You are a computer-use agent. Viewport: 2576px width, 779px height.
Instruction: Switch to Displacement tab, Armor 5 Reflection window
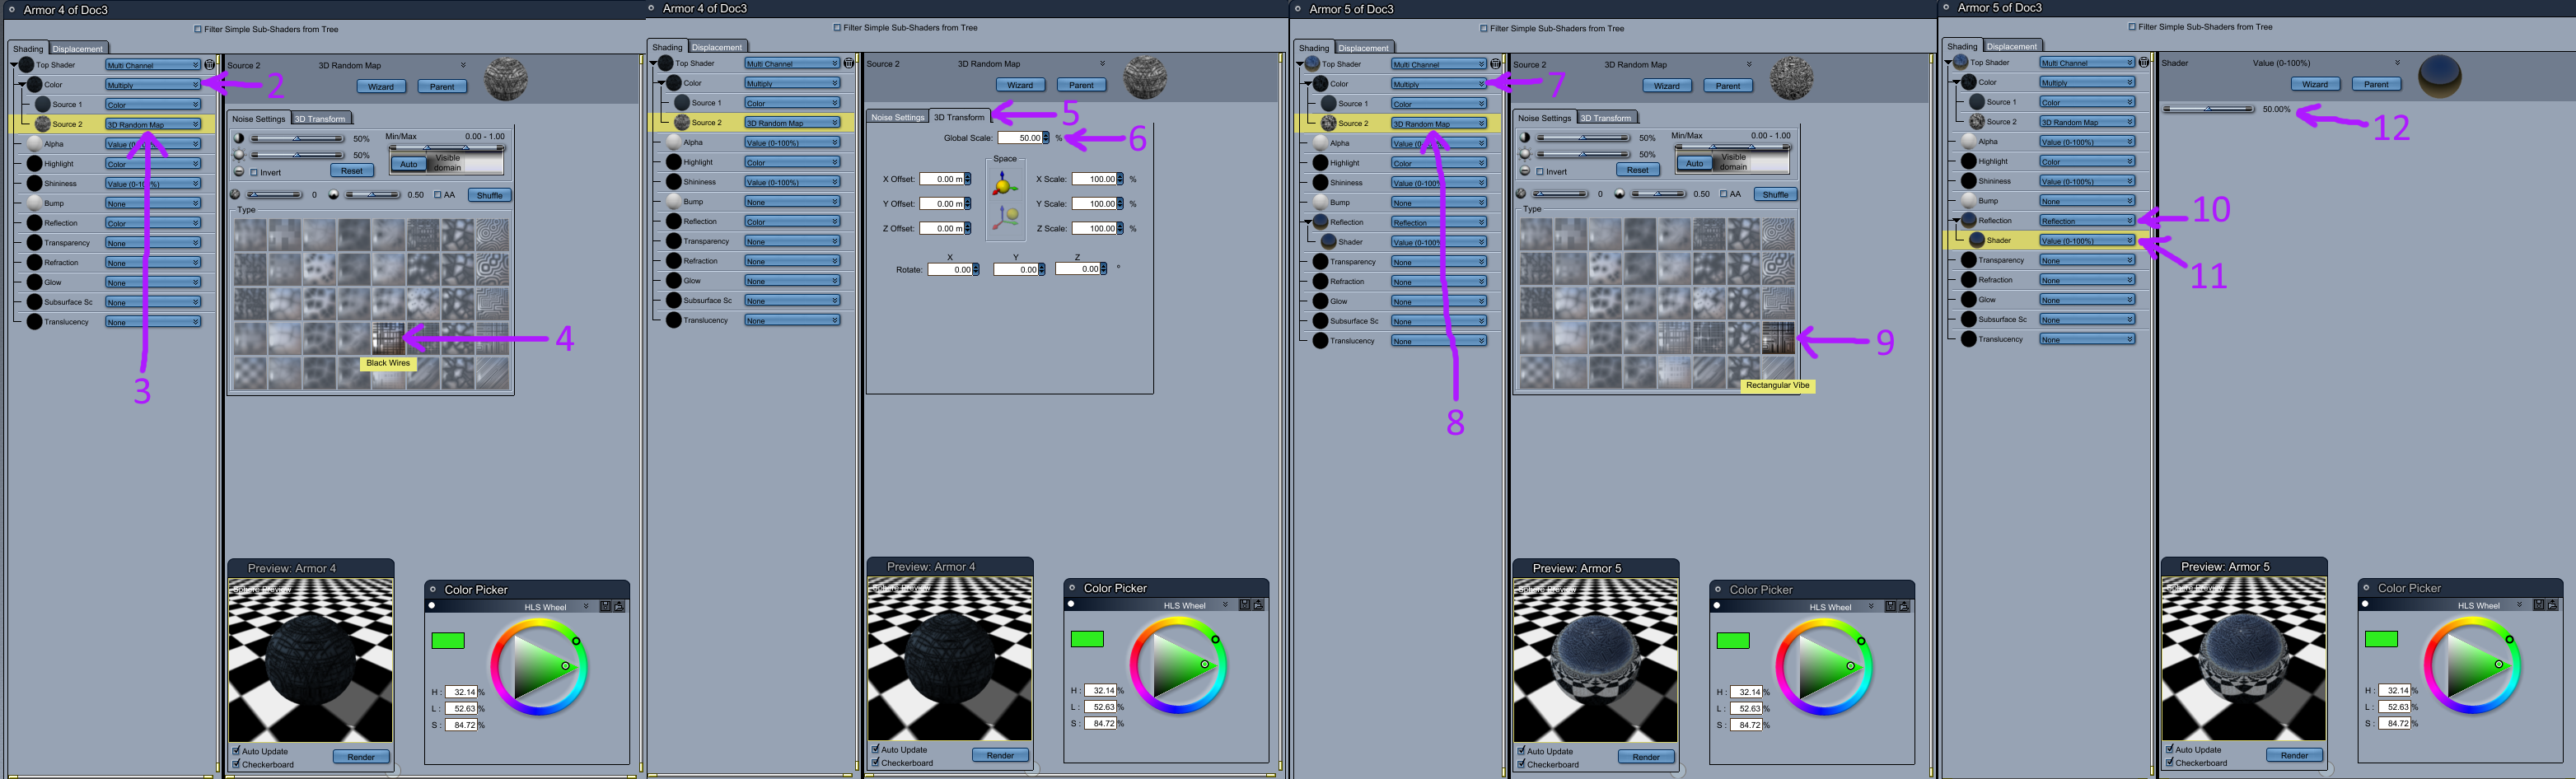coord(2012,46)
